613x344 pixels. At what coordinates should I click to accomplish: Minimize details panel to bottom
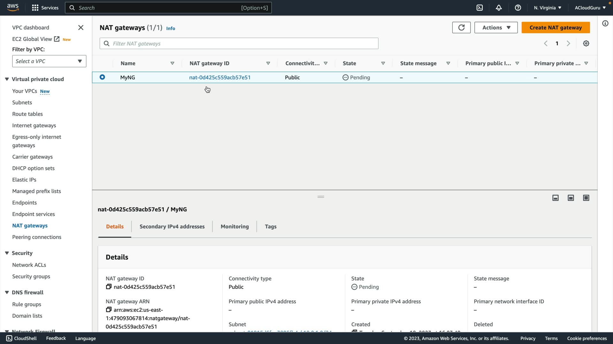[555, 198]
